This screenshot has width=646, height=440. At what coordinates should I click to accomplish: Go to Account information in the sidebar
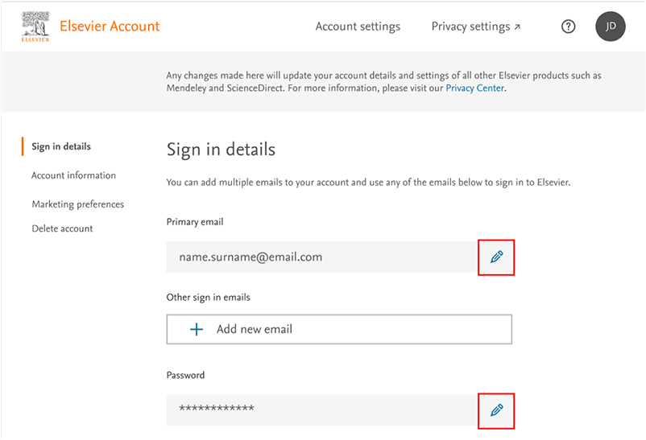(73, 175)
